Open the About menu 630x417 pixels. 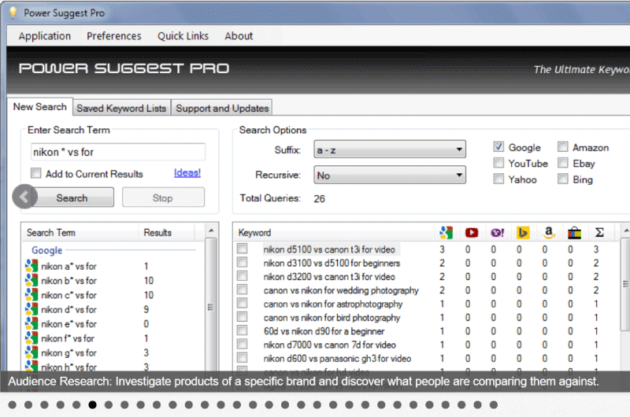pyautogui.click(x=239, y=35)
